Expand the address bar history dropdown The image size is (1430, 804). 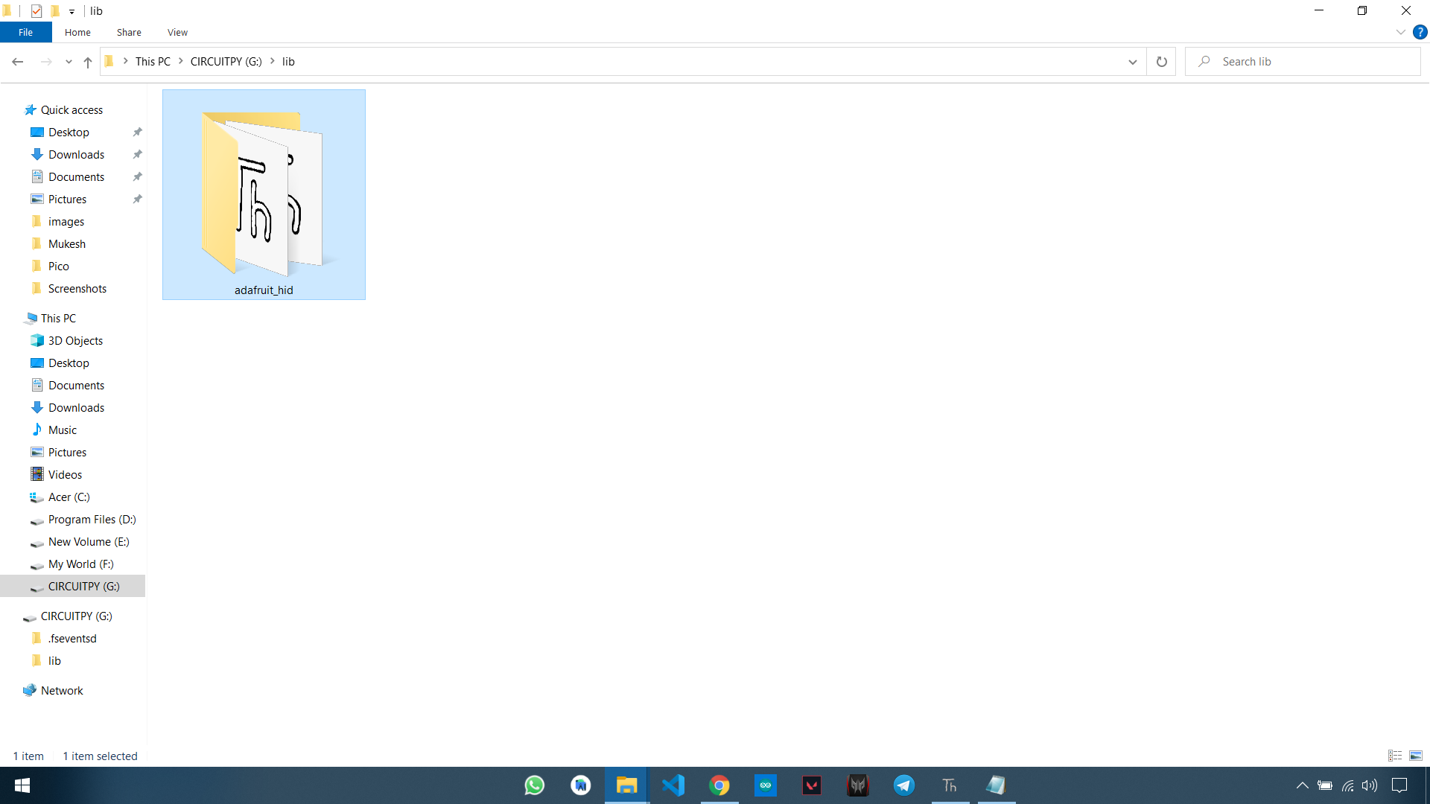pos(1132,62)
